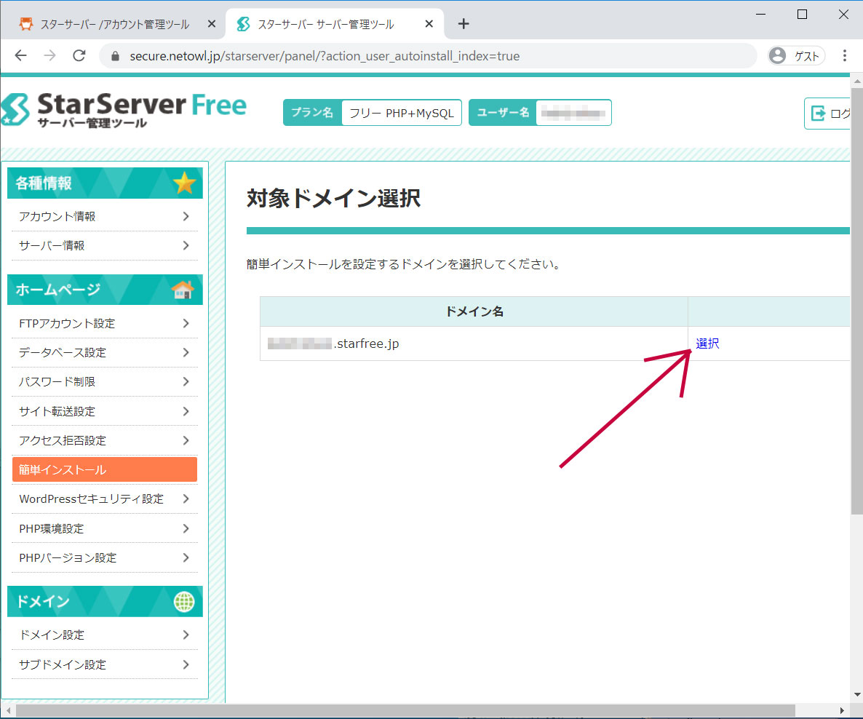Click the padlock icon in address bar
The height and width of the screenshot is (719, 863).
pyautogui.click(x=115, y=56)
